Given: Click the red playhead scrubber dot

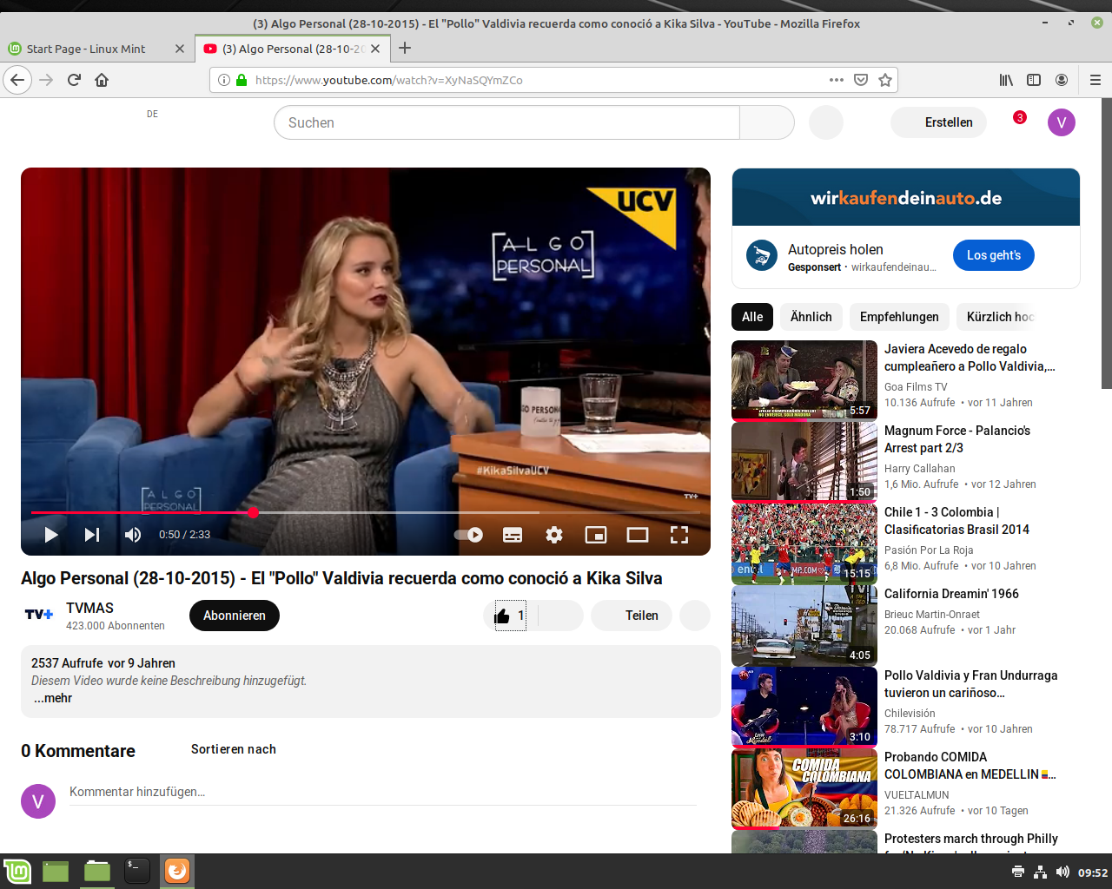Looking at the screenshot, I should [253, 512].
